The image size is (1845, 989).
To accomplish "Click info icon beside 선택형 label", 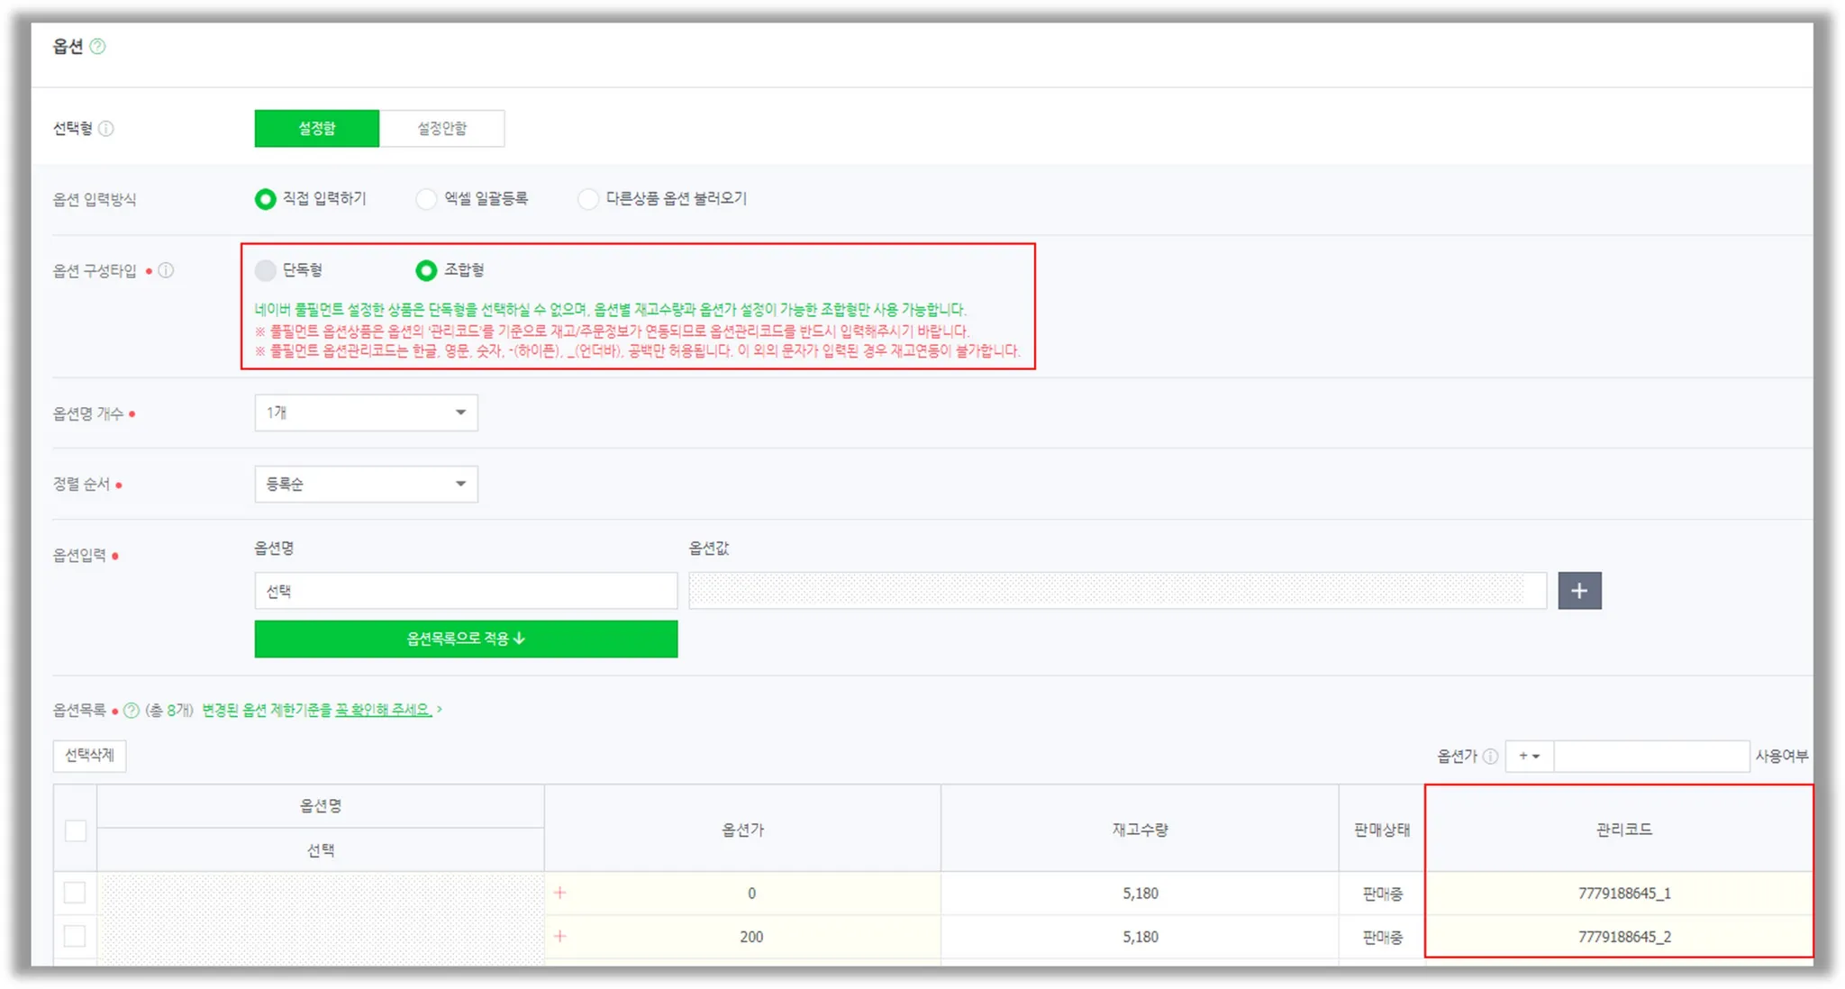I will [x=106, y=129].
